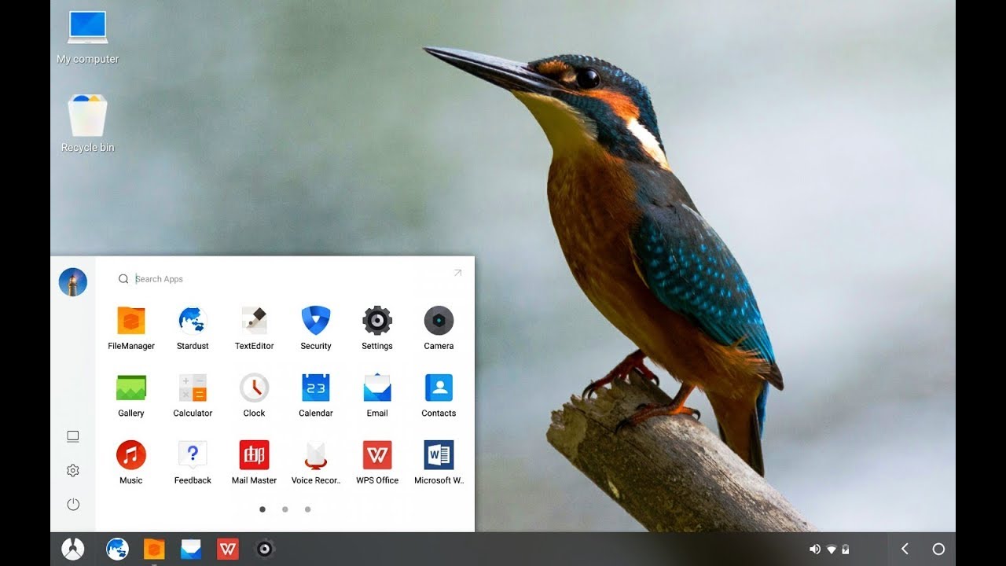
Task: Click the power icon in the launcher sidebar
Action: pos(73,504)
